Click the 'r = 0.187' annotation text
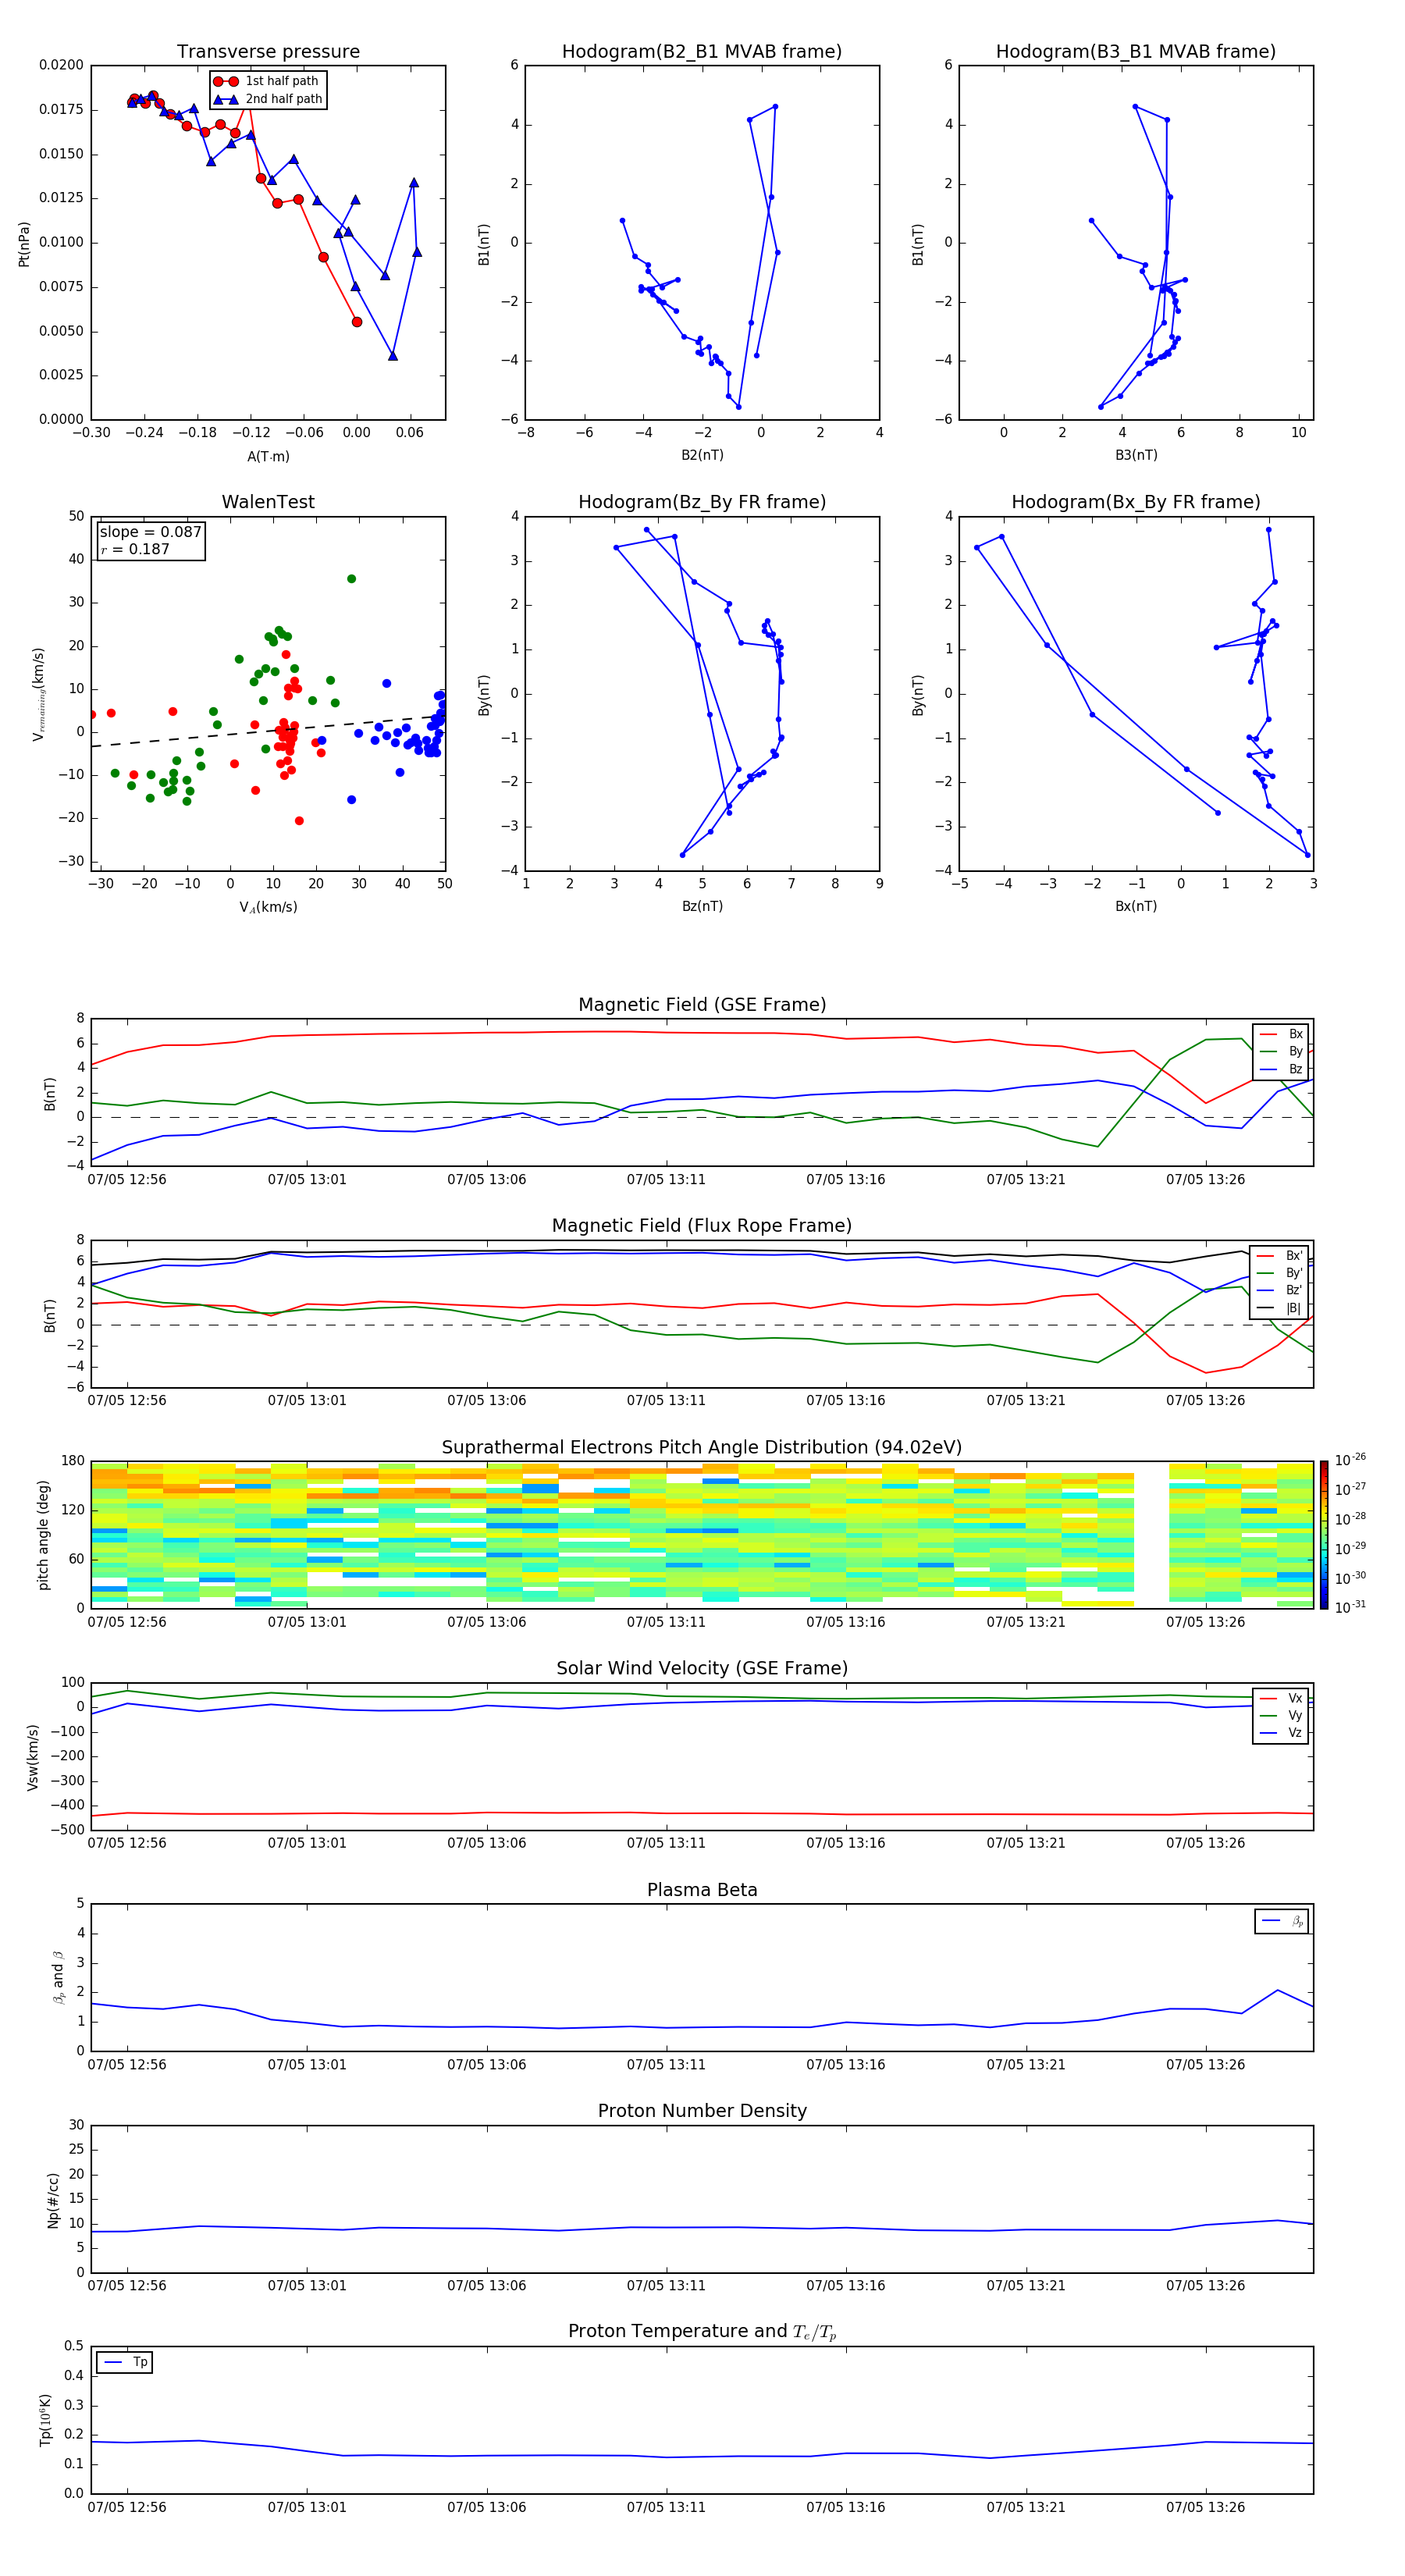 (135, 549)
